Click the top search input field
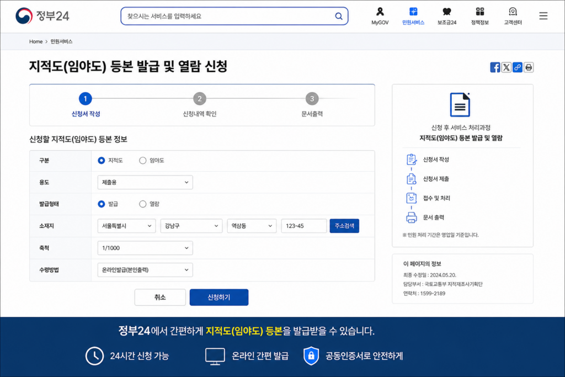Viewport: 565px width, 377px height. tap(234, 16)
